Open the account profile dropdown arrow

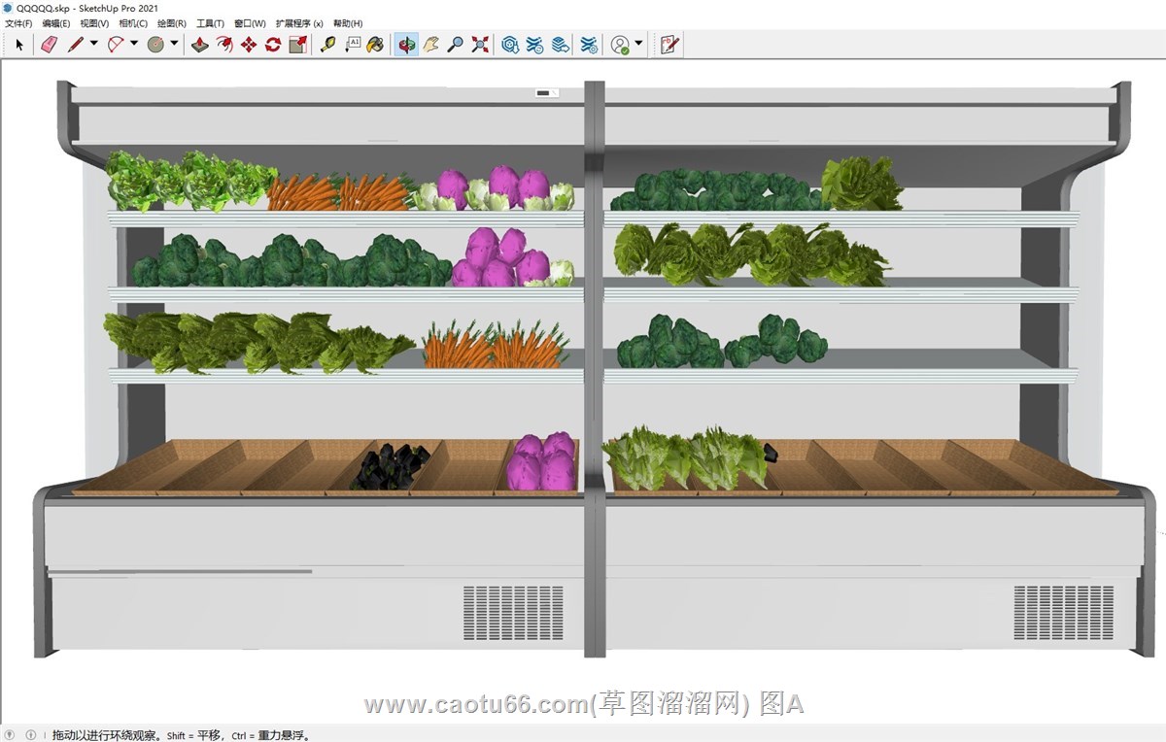[638, 44]
